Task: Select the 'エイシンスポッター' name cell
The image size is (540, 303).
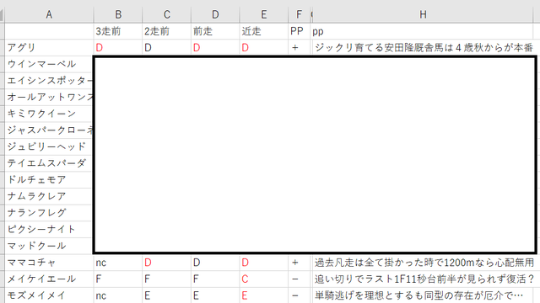Action: pos(49,81)
